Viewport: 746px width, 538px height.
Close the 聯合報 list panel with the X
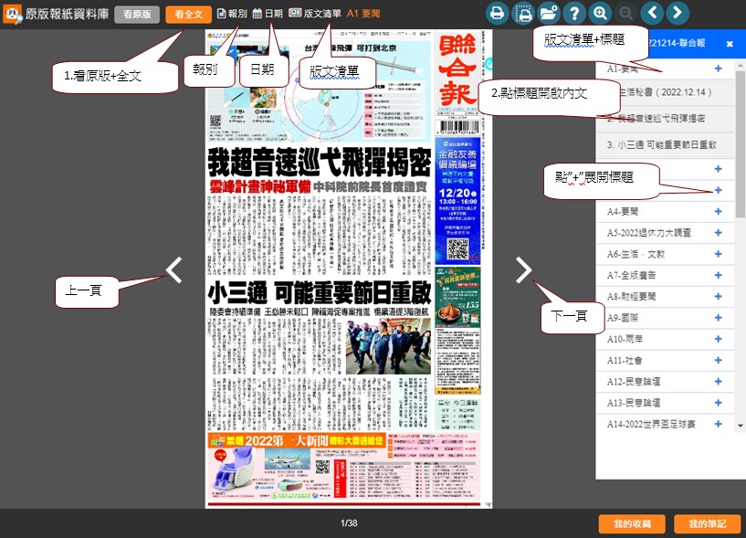coord(730,44)
